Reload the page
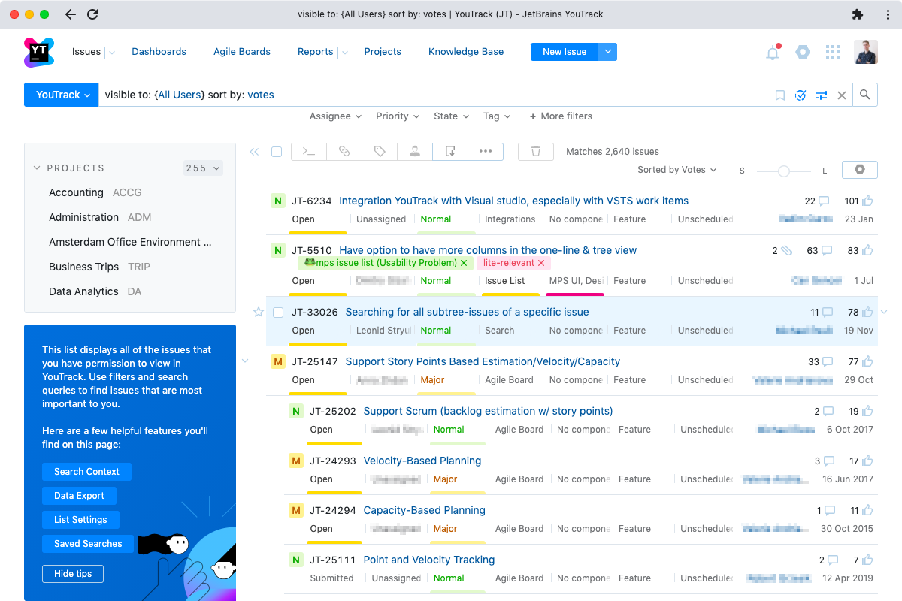902x601 pixels. (92, 14)
